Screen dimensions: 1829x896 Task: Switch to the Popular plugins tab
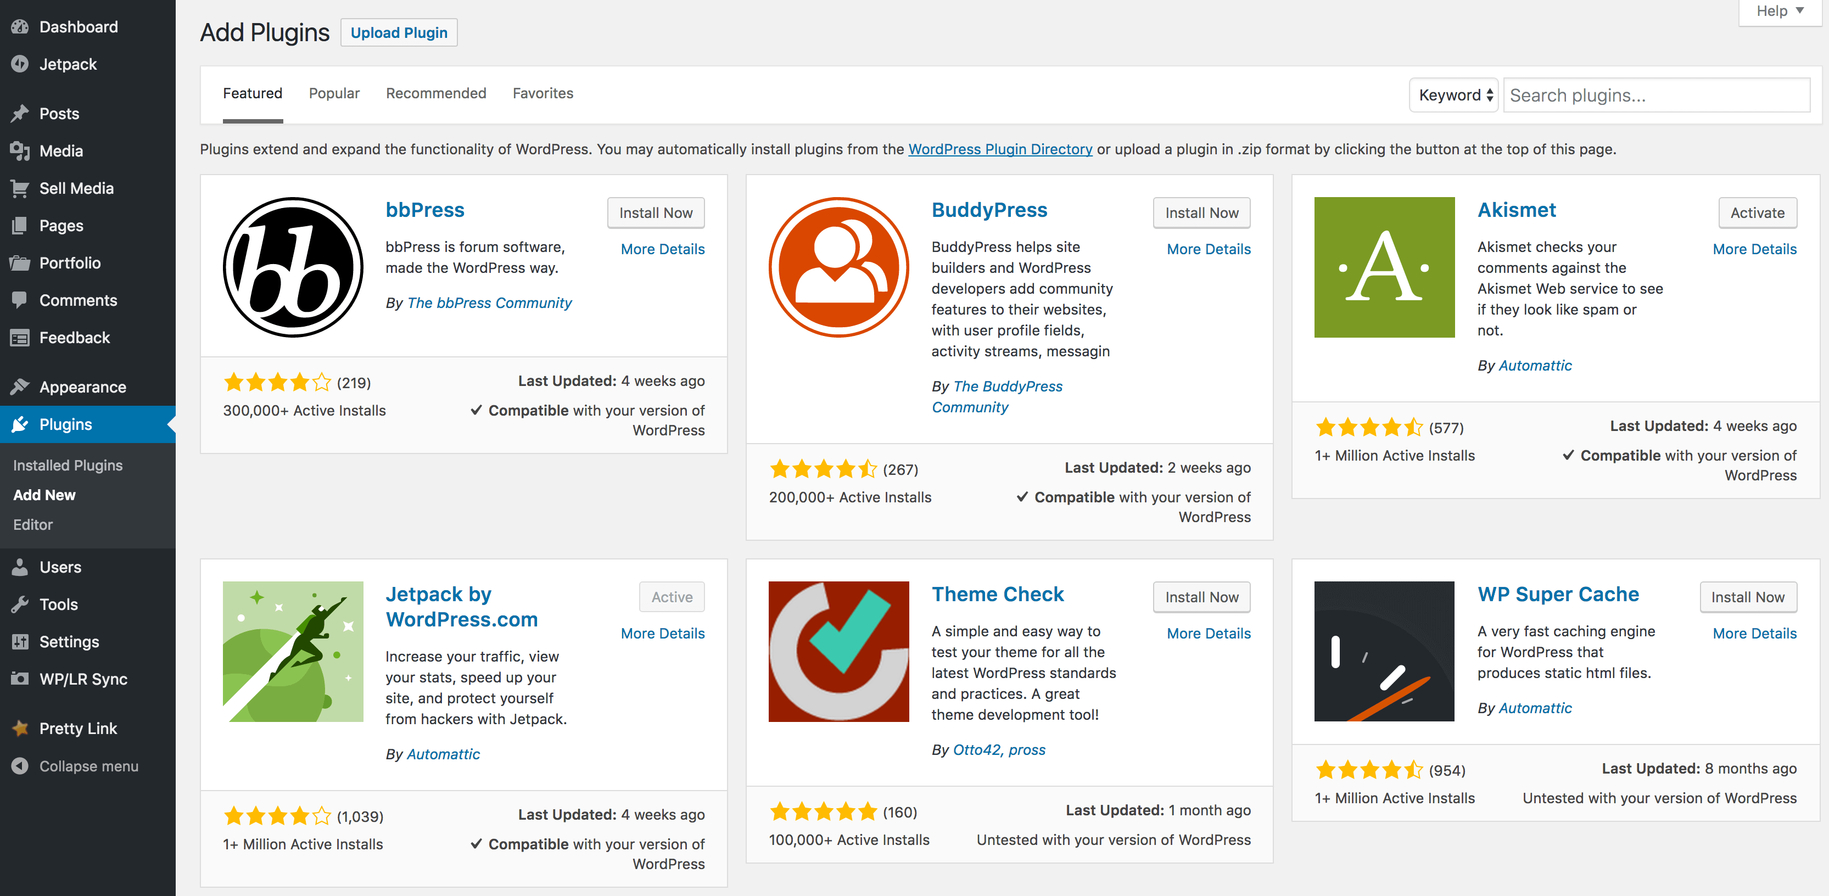[334, 93]
